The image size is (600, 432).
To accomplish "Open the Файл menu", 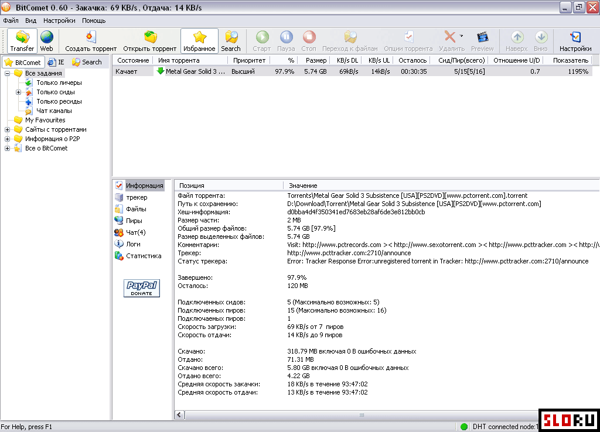I will 11,20.
